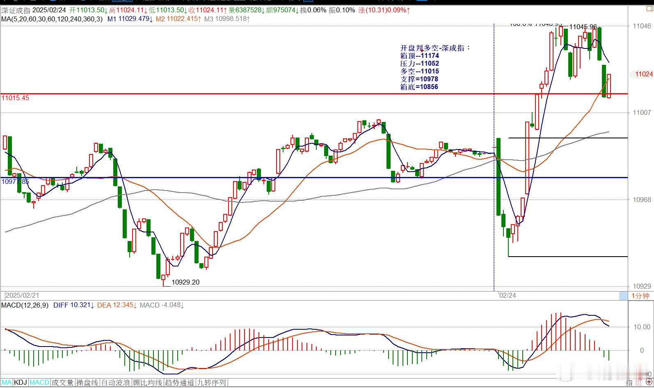Select the 九转序列 indicator tab
This screenshot has height=388, width=654.
click(x=212, y=382)
